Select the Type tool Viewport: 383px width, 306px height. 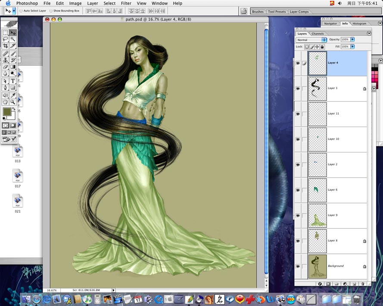13,81
